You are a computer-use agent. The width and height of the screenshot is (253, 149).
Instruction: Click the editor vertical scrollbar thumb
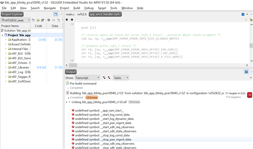click(x=251, y=45)
